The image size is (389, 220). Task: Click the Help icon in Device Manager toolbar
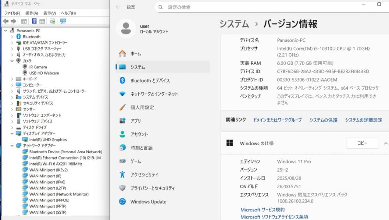34,21
